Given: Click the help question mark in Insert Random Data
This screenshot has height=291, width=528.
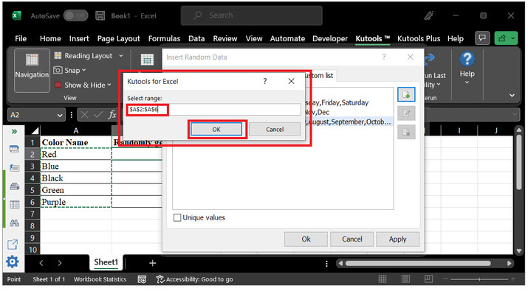Looking at the screenshot, I should pyautogui.click(x=384, y=57).
